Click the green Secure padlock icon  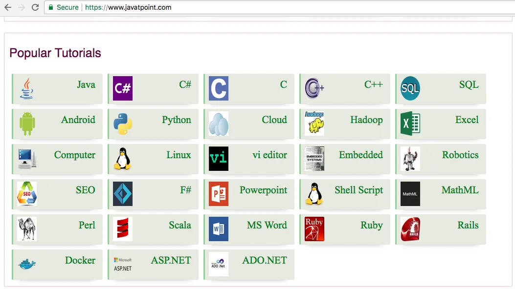coord(51,7)
